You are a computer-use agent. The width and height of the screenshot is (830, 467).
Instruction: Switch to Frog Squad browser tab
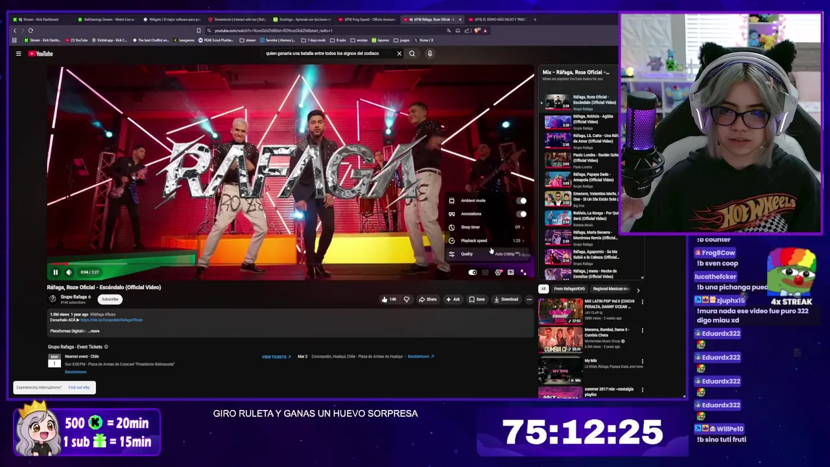pos(367,19)
